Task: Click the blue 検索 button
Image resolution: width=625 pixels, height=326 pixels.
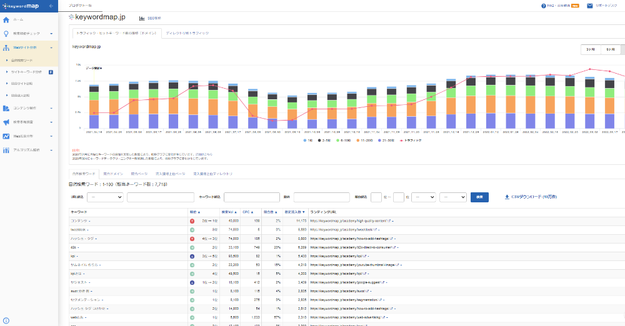Action: pos(479,197)
